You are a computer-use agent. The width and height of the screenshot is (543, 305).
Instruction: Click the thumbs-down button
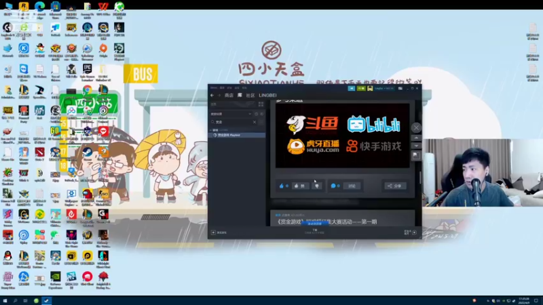(x=317, y=186)
